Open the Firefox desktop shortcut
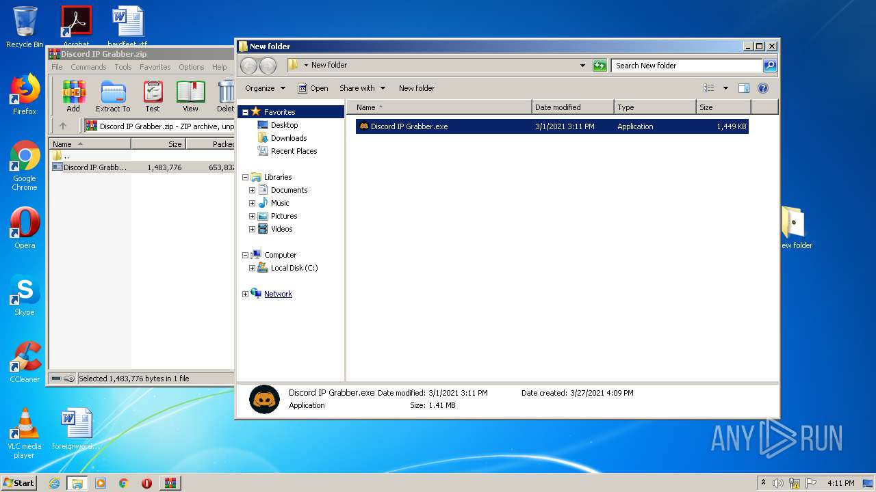The height and width of the screenshot is (492, 876). pyautogui.click(x=25, y=94)
